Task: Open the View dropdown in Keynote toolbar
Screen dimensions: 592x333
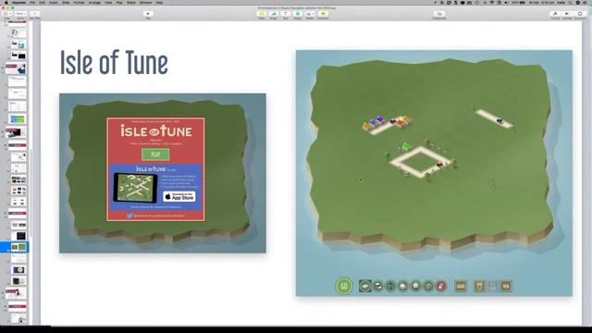Action: coord(7,14)
